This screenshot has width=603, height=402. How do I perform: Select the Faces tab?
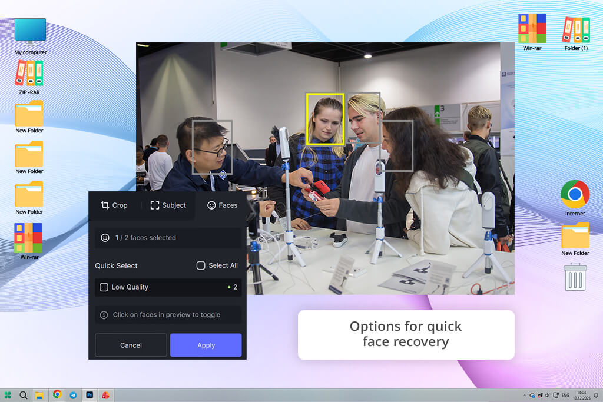[x=222, y=205]
